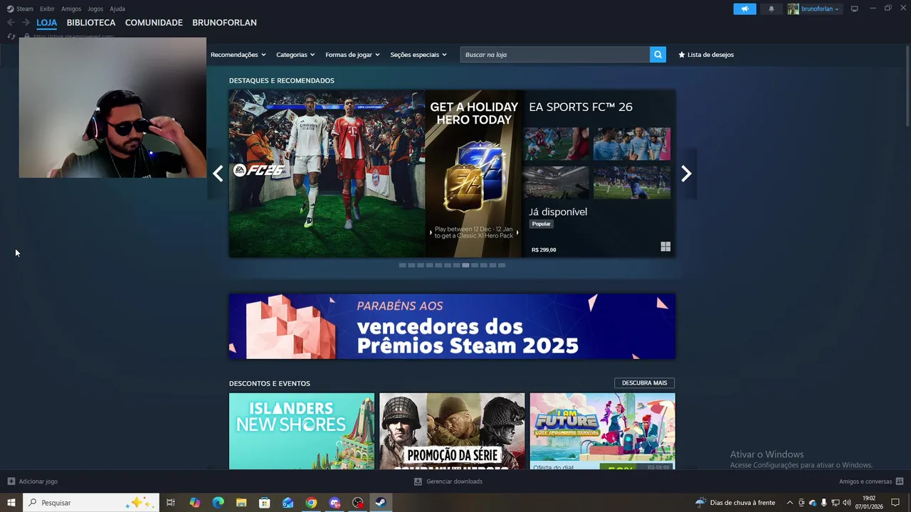
Task: Click the vertical scrollbar of the store page
Action: [907, 85]
